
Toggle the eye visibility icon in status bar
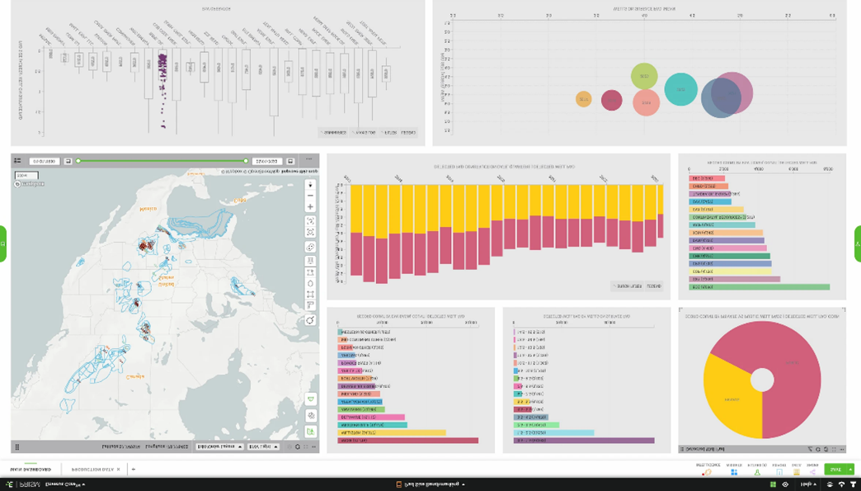pyautogui.click(x=785, y=484)
